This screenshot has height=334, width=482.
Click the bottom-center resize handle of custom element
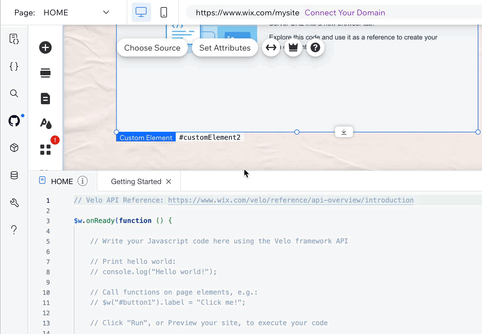coord(297,132)
